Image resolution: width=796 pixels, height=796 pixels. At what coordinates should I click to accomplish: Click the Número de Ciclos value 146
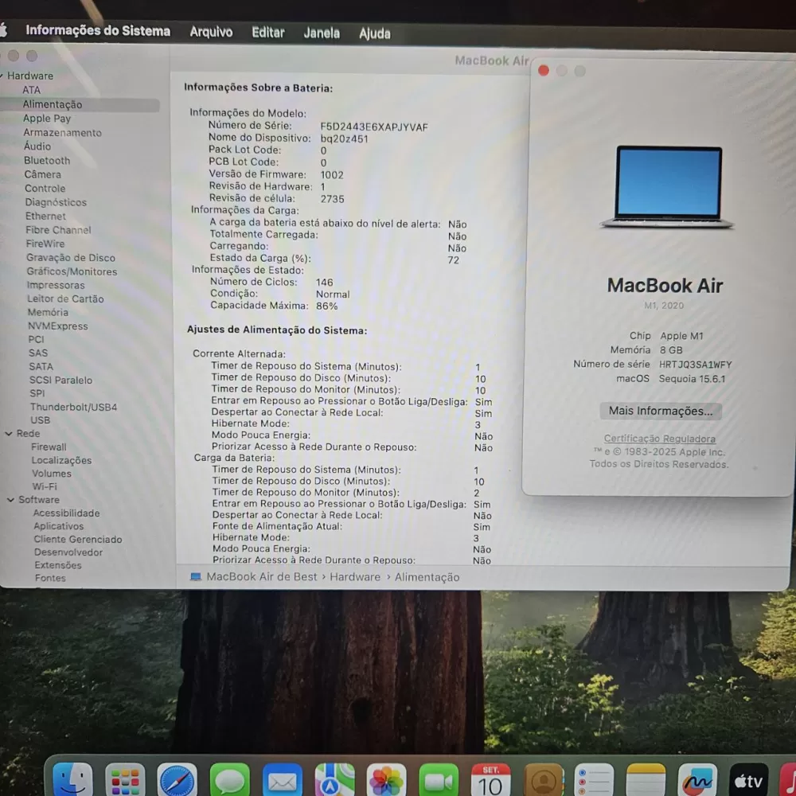click(325, 283)
